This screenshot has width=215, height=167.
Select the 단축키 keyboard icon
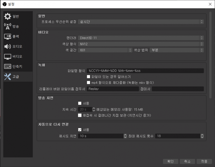[8, 67]
